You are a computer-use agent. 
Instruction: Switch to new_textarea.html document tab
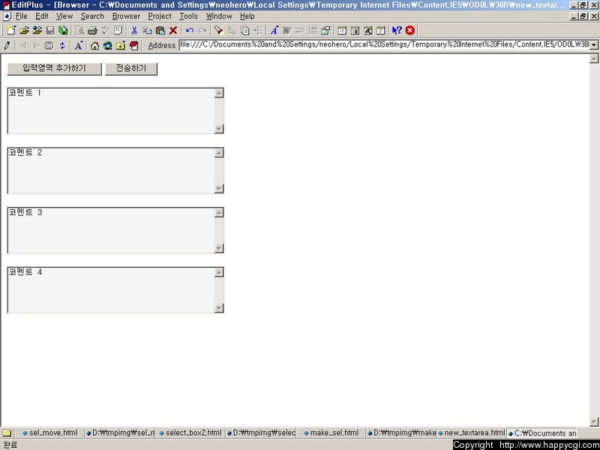472,433
